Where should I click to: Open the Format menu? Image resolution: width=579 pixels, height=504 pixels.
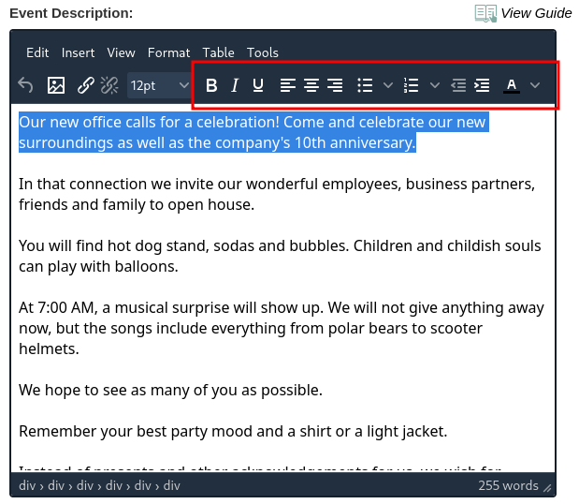click(168, 52)
